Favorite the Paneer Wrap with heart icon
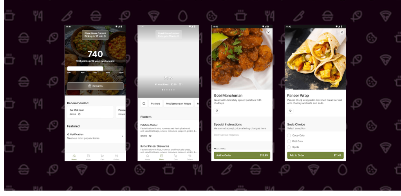The height and width of the screenshot is (196, 401). (x=290, y=111)
